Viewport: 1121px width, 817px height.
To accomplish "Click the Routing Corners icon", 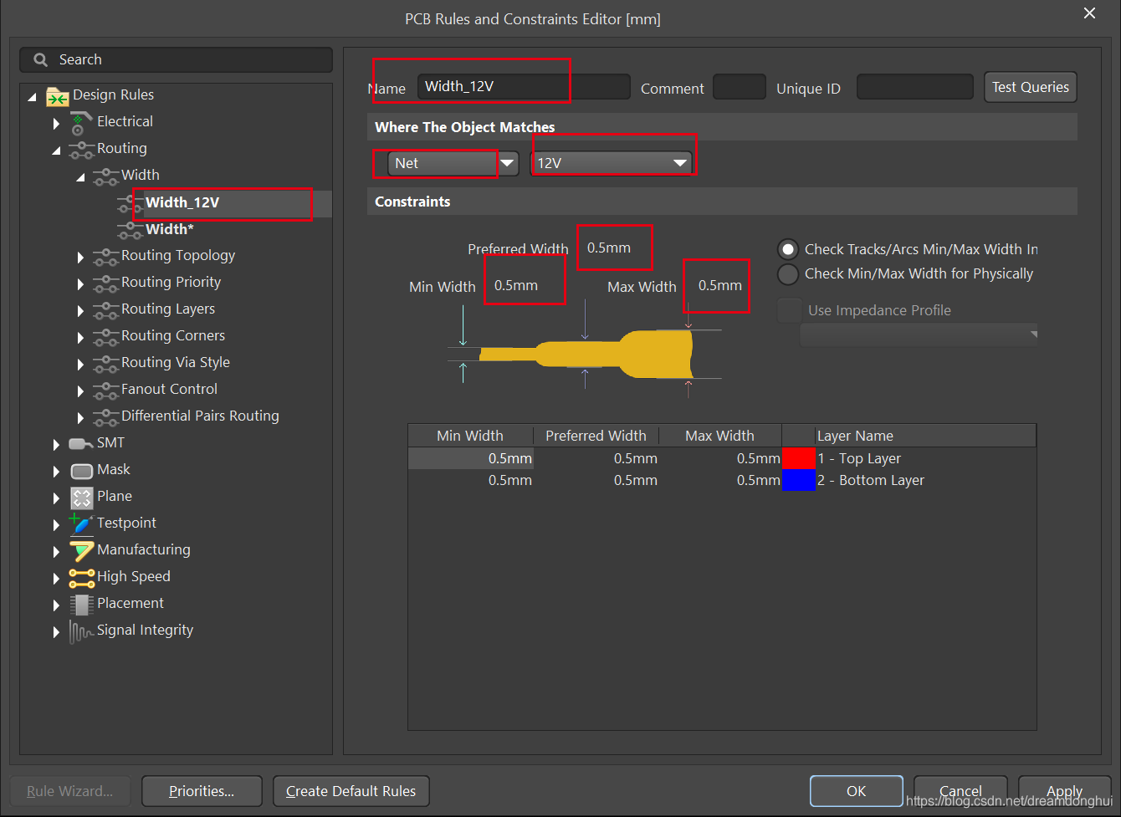I will [105, 336].
